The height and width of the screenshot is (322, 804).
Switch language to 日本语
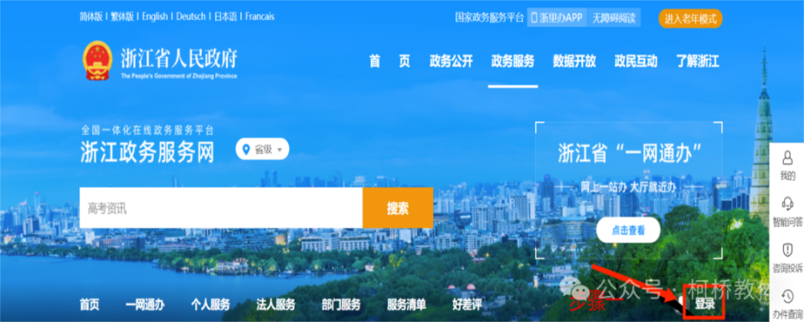225,17
